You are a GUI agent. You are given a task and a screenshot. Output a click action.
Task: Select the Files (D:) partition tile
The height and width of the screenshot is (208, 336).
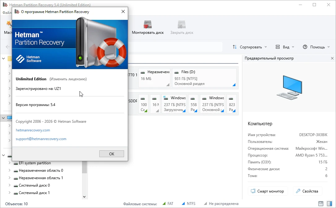pyautogui.click(x=204, y=78)
